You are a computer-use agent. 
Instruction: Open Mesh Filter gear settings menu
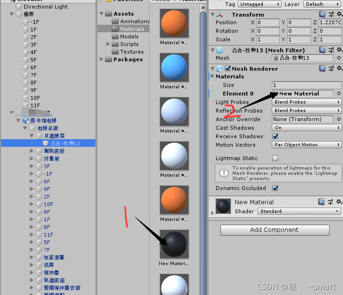point(339,49)
